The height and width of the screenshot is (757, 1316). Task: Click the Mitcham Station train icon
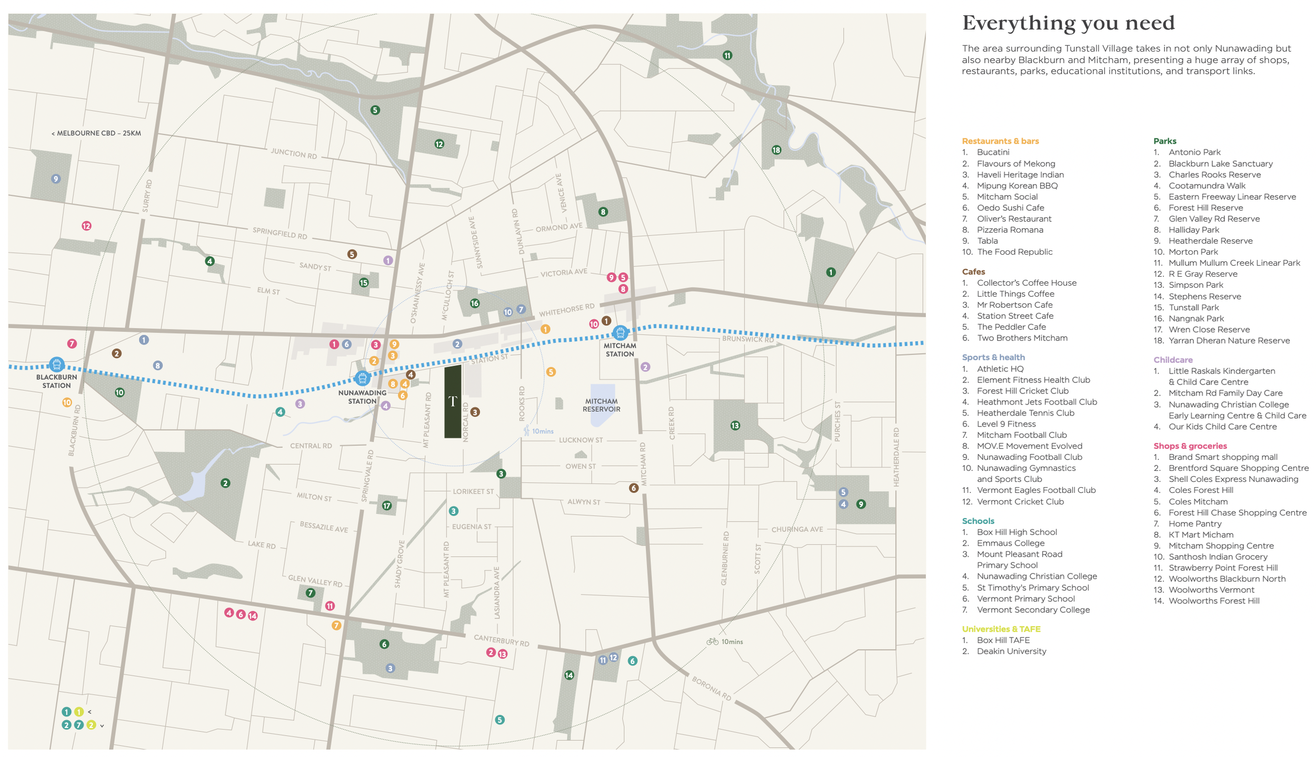click(620, 332)
